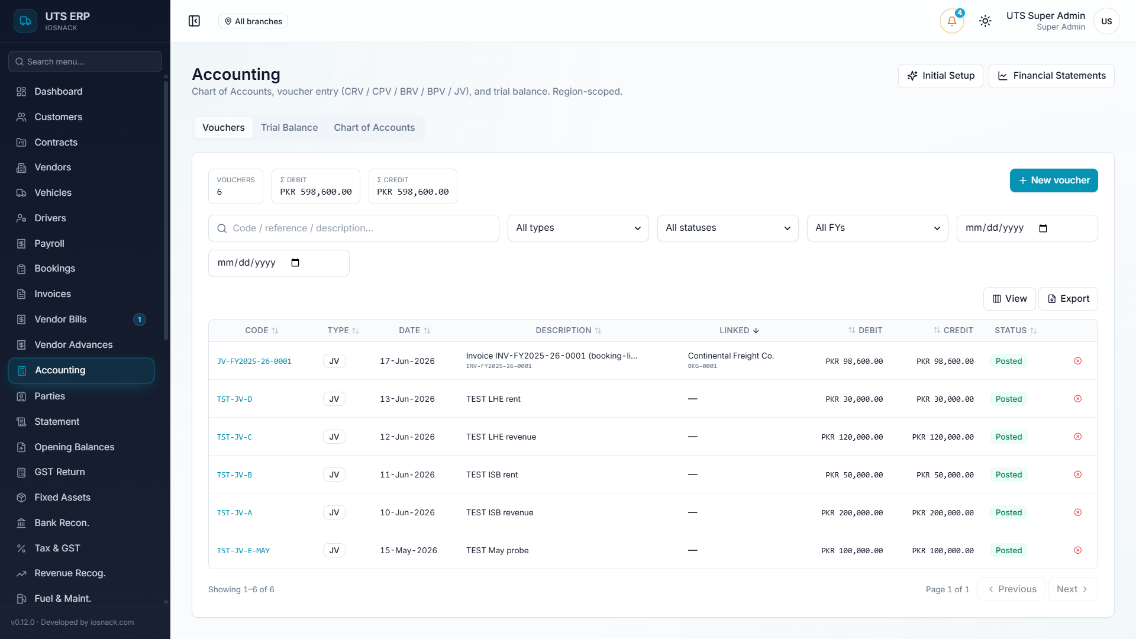Sort by Debit column arrows
Viewport: 1136px width, 639px height.
point(851,330)
